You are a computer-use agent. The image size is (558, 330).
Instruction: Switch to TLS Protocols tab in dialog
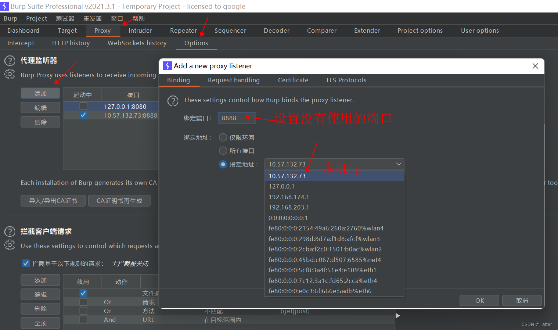pos(346,80)
